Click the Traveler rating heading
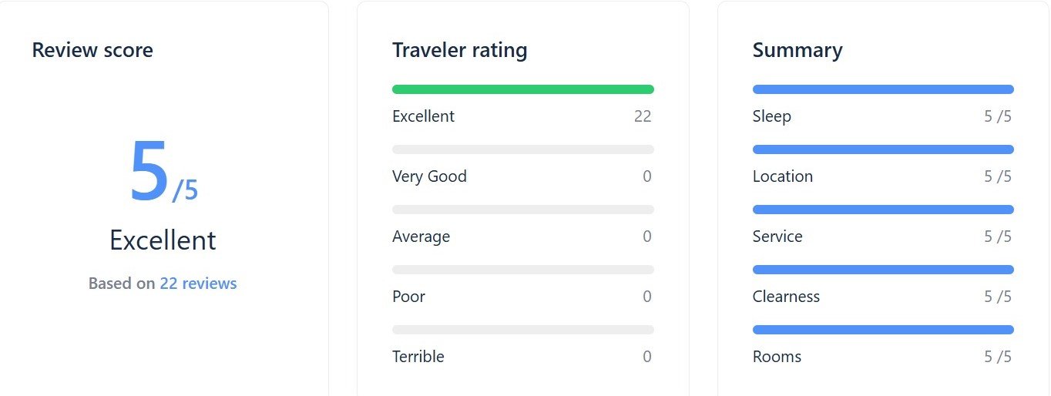The height and width of the screenshot is (396, 1051). coord(460,50)
